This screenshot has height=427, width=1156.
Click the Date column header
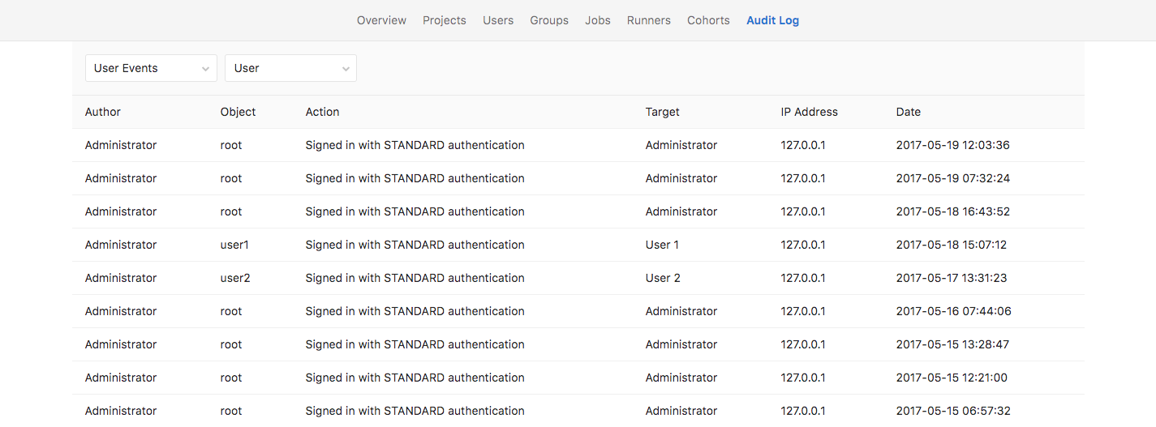pyautogui.click(x=908, y=112)
